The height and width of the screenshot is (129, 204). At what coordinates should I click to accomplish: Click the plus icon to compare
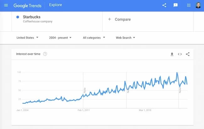click(x=110, y=19)
